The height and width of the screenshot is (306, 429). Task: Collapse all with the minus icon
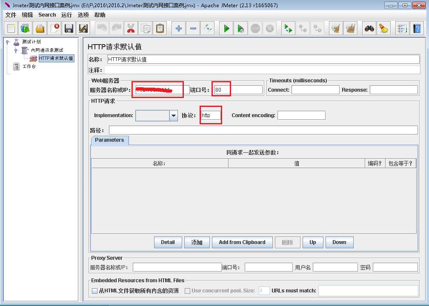tap(193, 28)
